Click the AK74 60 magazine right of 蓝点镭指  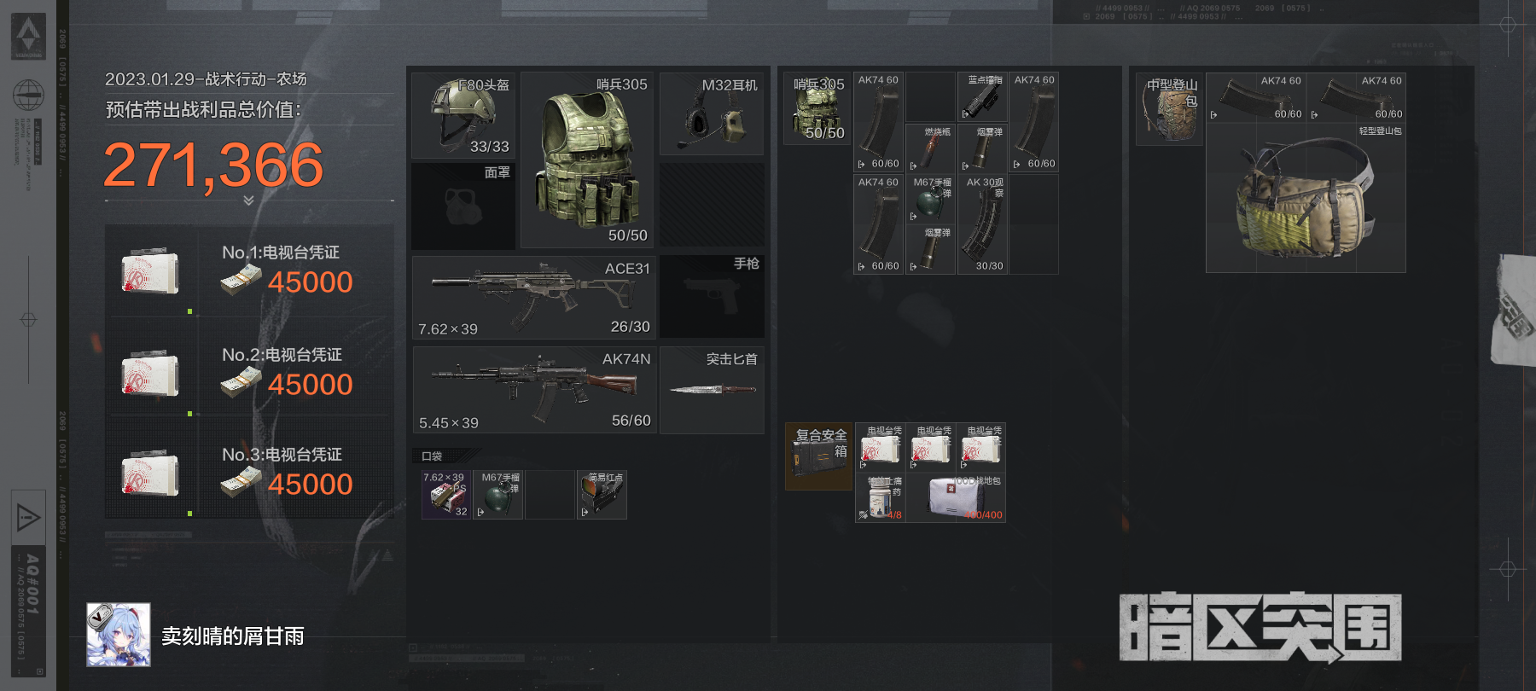coord(1034,122)
